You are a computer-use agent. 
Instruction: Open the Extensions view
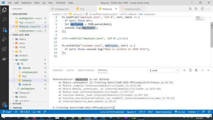coord(4,49)
